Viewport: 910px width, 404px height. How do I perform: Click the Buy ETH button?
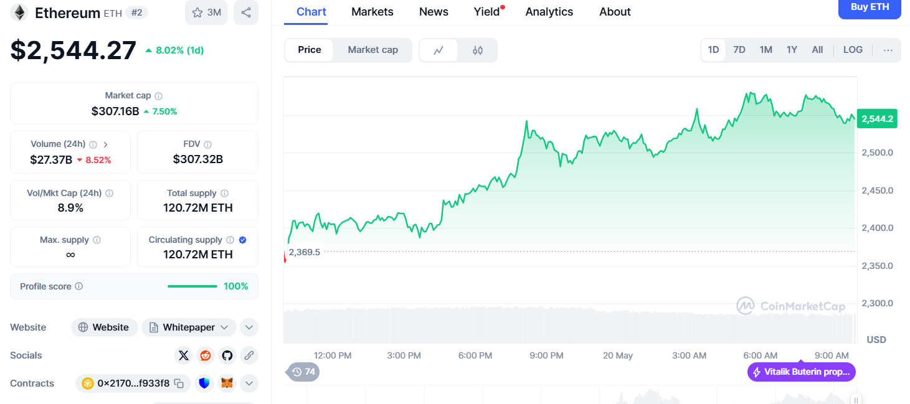(x=870, y=8)
